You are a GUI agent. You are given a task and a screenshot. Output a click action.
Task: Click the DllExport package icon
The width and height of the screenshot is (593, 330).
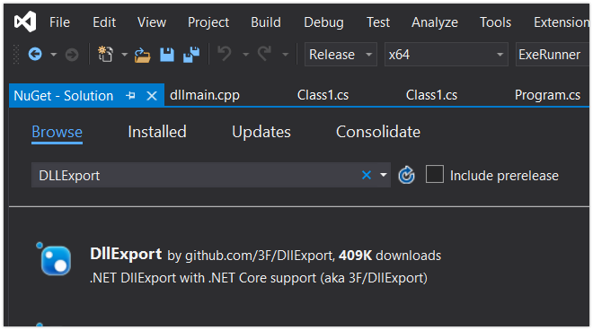pyautogui.click(x=56, y=261)
